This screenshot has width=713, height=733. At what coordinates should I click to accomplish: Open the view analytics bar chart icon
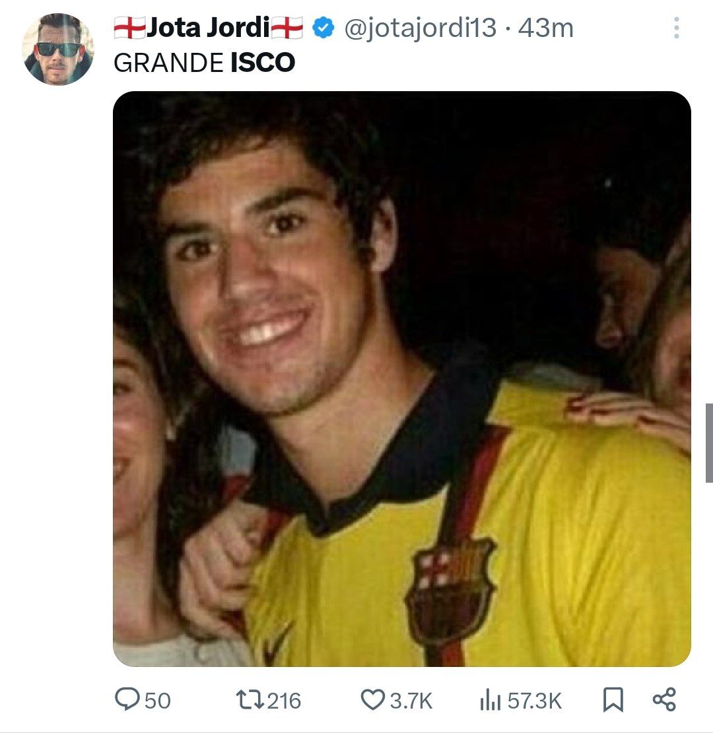490,700
